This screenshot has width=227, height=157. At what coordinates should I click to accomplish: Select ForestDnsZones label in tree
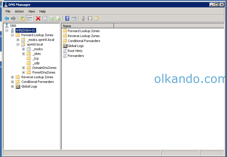coord(44,72)
